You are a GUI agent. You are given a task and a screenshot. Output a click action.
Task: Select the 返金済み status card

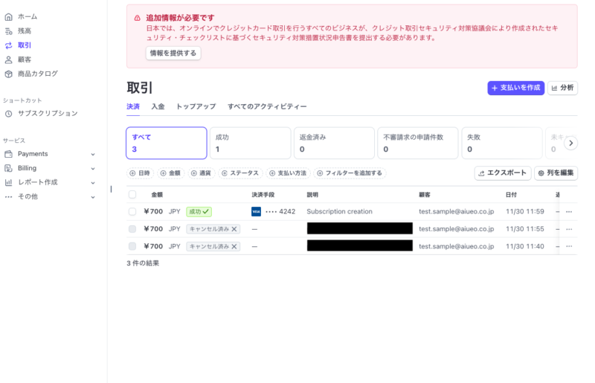click(x=334, y=143)
